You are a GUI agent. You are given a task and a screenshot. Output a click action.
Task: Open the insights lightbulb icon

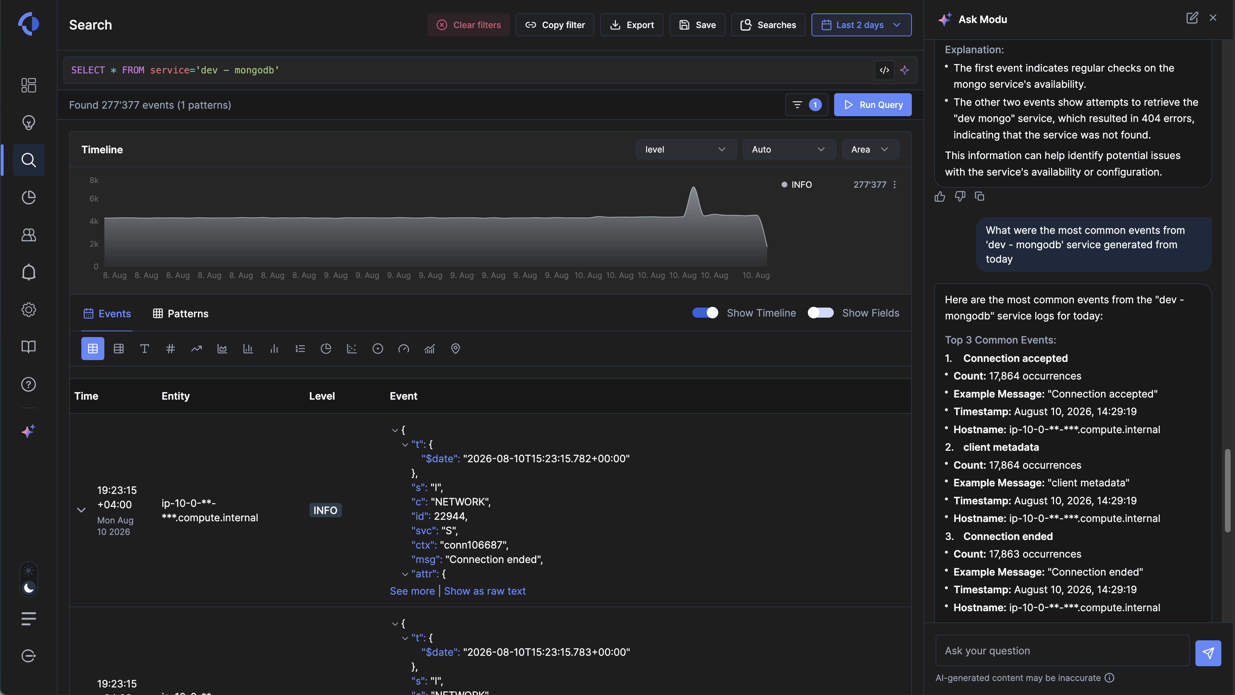click(x=29, y=123)
